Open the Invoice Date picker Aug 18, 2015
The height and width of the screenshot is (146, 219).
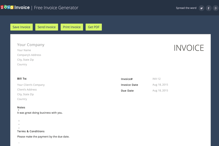(160, 85)
